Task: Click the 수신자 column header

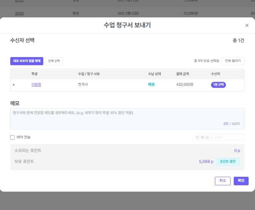Action: (216, 74)
